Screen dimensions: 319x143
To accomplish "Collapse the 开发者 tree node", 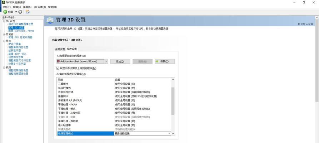I will coord(4,34).
